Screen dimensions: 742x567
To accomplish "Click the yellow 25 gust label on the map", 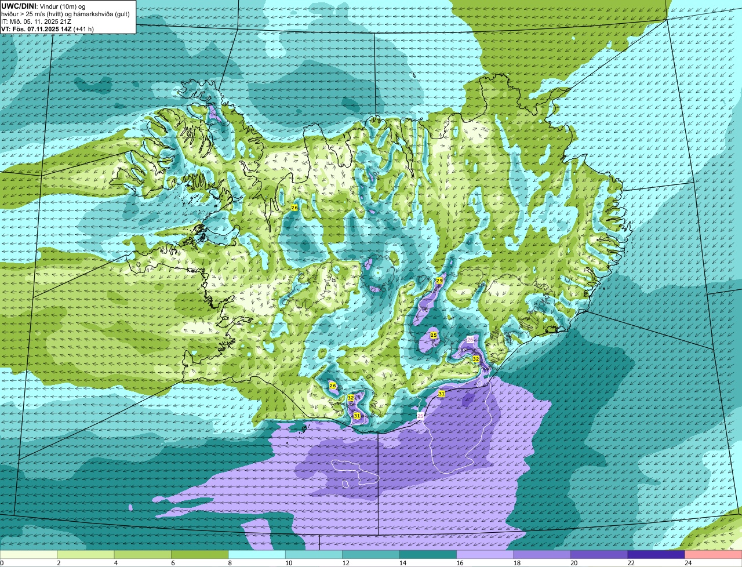I will click(433, 335).
